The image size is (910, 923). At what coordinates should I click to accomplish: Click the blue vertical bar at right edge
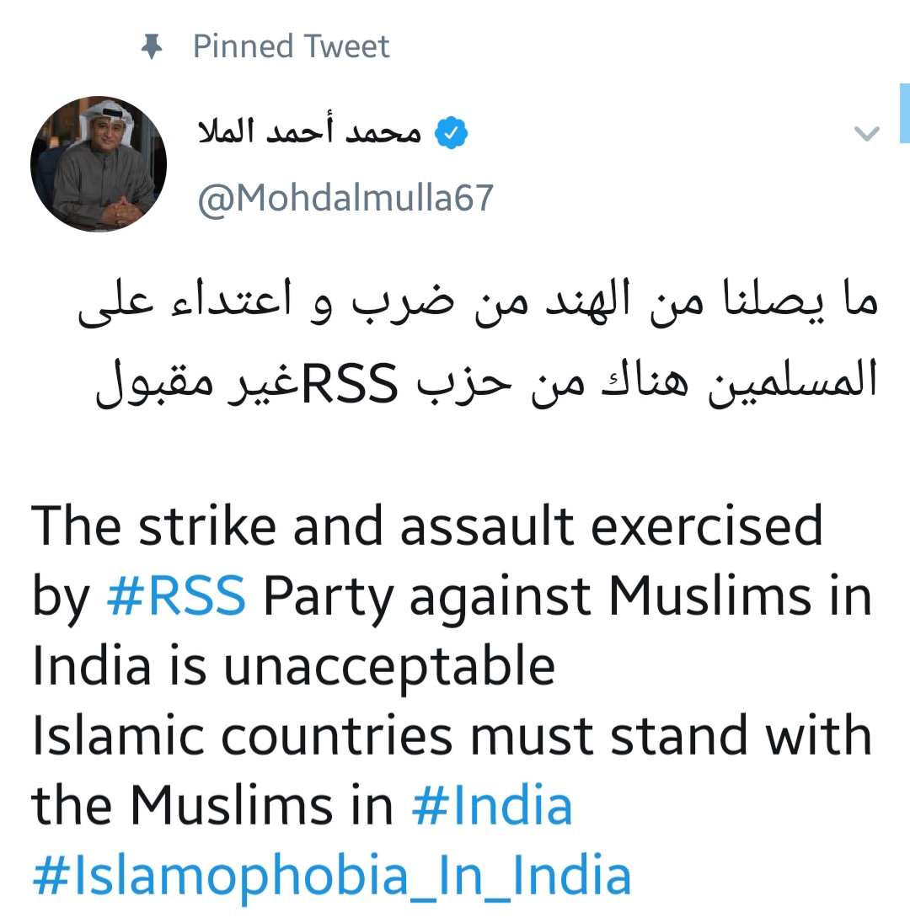[905, 114]
